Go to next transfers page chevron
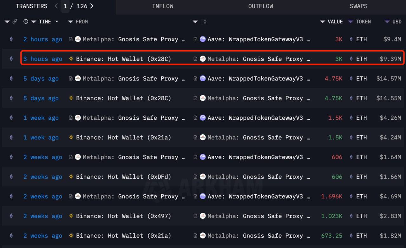The height and width of the screenshot is (248, 406). click(92, 6)
